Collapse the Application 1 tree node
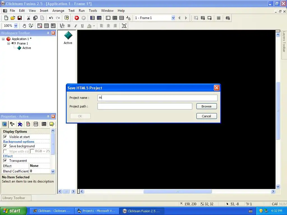287x215 pixels. 3,39
